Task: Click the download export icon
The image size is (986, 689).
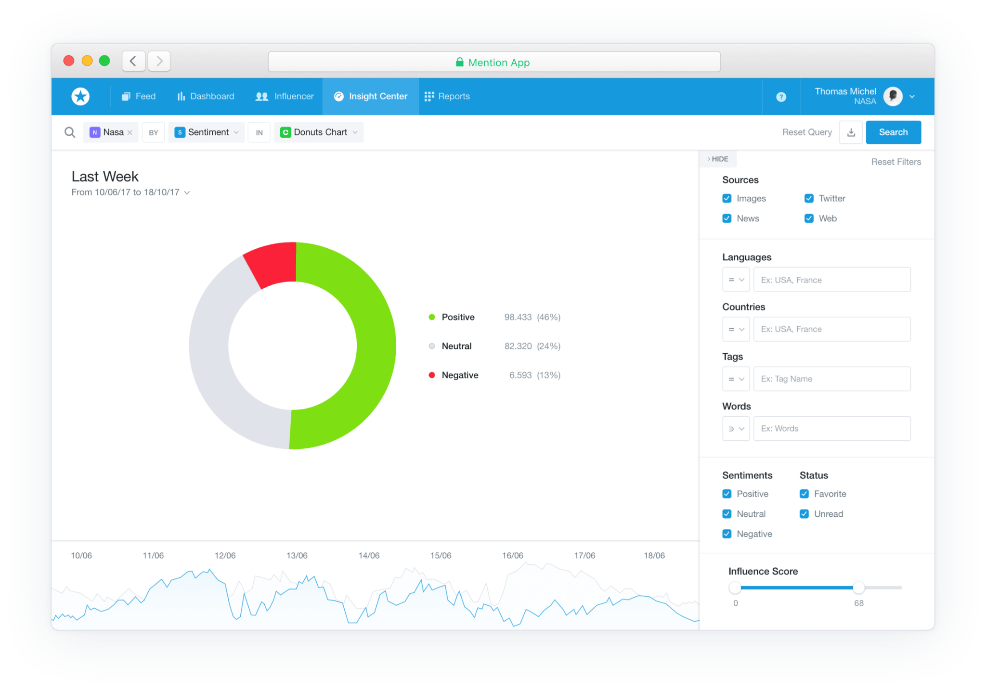Action: (851, 132)
